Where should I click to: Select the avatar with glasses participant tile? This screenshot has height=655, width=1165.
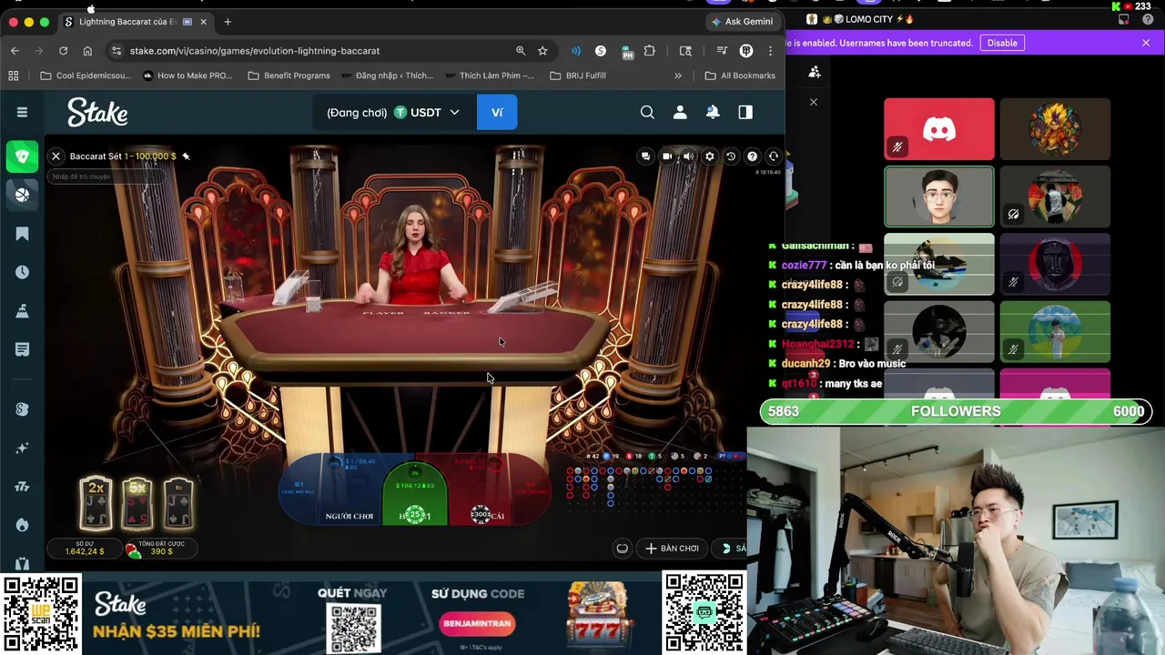pyautogui.click(x=939, y=196)
